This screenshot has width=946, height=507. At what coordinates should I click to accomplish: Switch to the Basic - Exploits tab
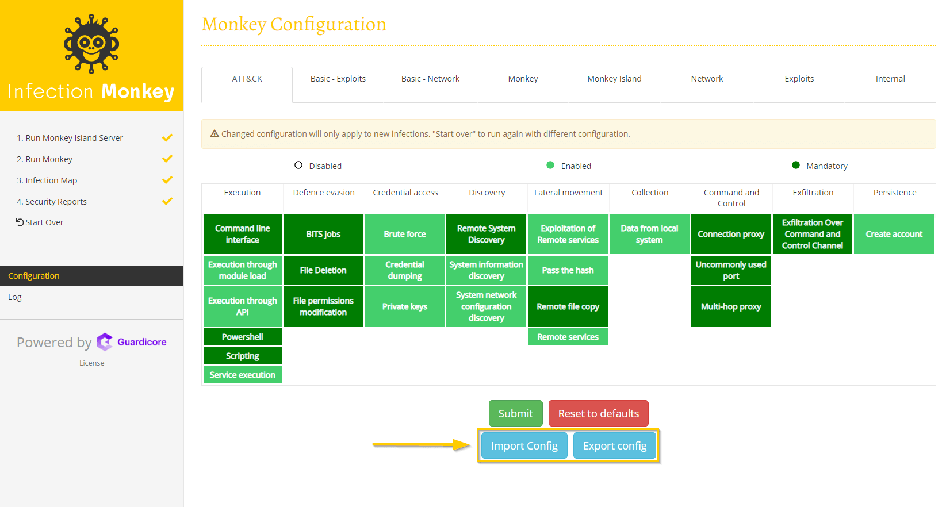point(338,79)
